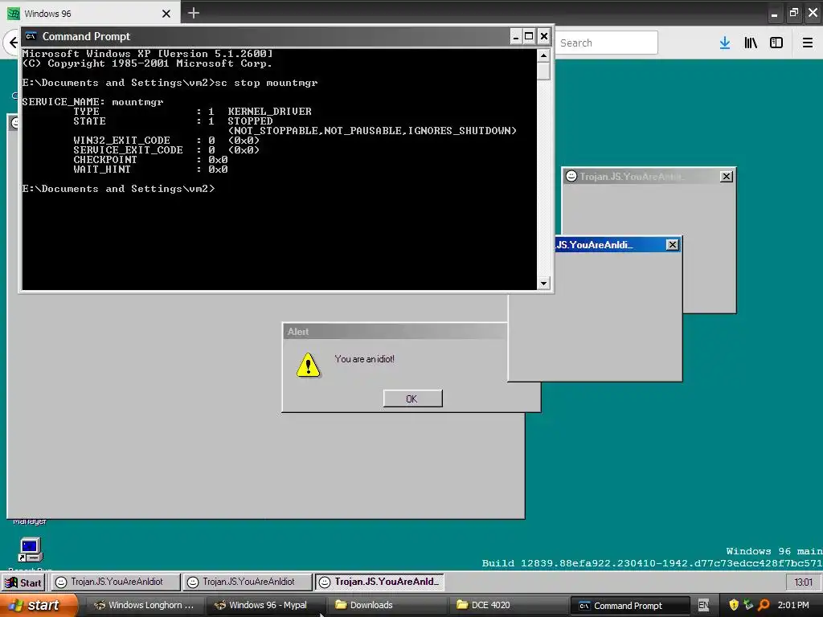Click the EN language indicator in tray
The height and width of the screenshot is (617, 823).
coord(703,606)
